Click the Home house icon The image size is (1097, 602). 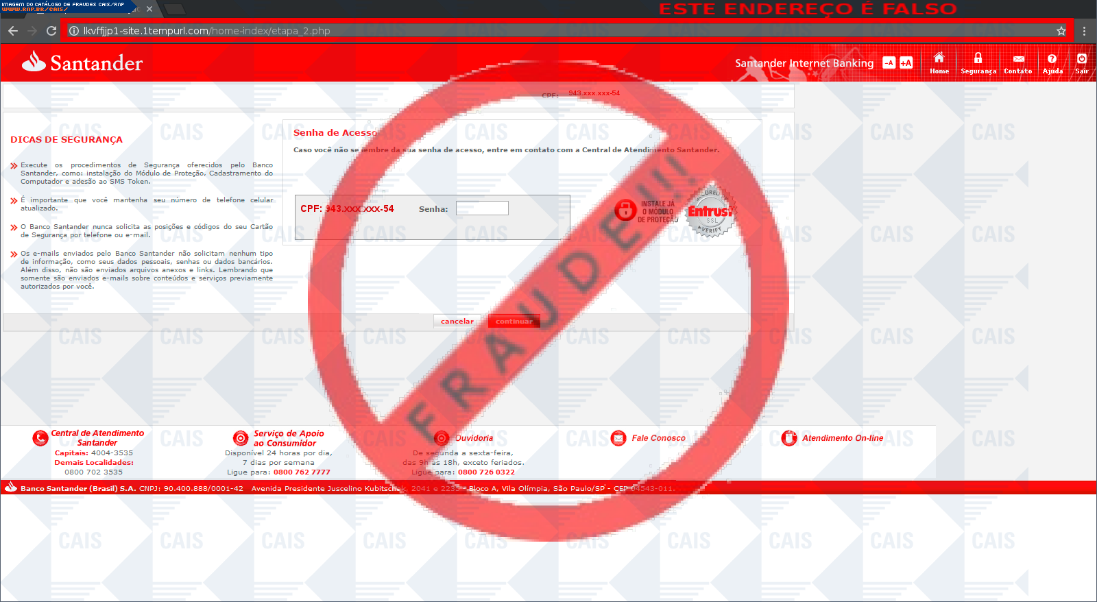tap(939, 59)
